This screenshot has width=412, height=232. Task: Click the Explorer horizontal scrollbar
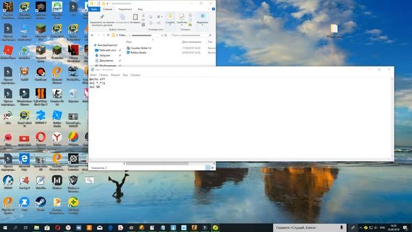pyautogui.click(x=157, y=164)
